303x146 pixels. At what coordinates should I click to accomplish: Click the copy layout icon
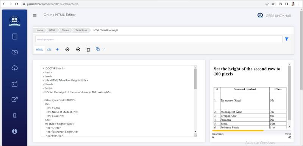pos(98,49)
